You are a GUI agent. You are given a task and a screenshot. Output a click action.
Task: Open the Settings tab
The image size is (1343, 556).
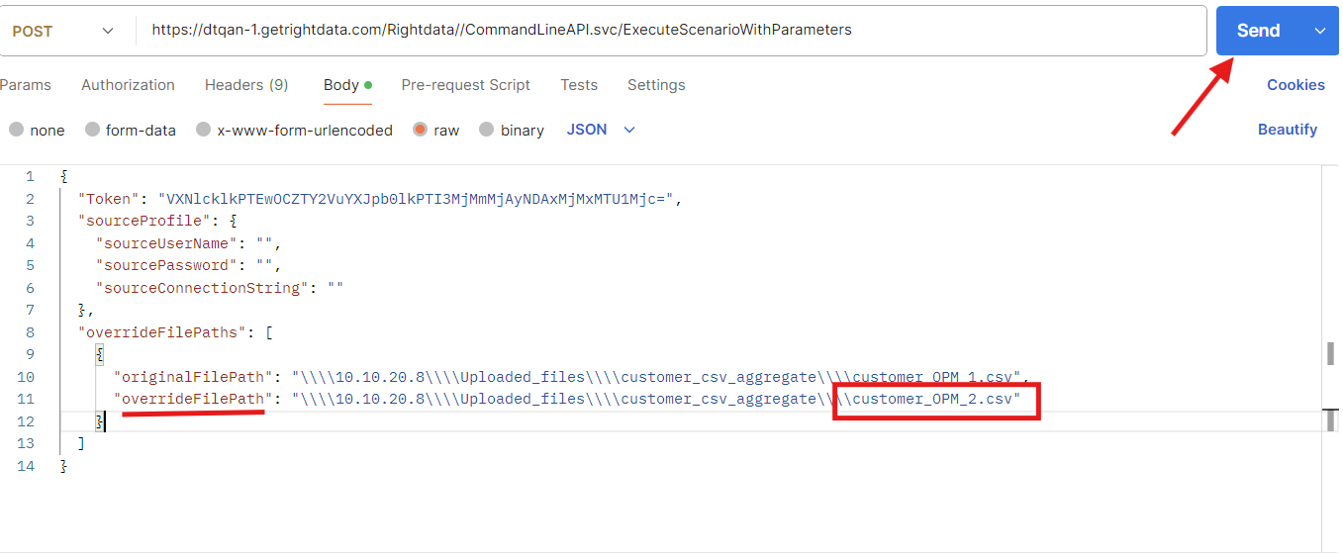click(x=656, y=85)
